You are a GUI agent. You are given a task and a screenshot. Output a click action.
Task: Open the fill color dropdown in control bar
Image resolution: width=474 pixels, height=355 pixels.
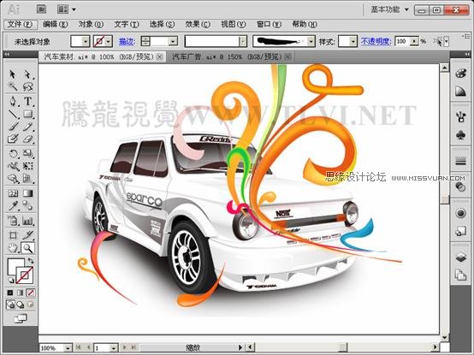86,41
